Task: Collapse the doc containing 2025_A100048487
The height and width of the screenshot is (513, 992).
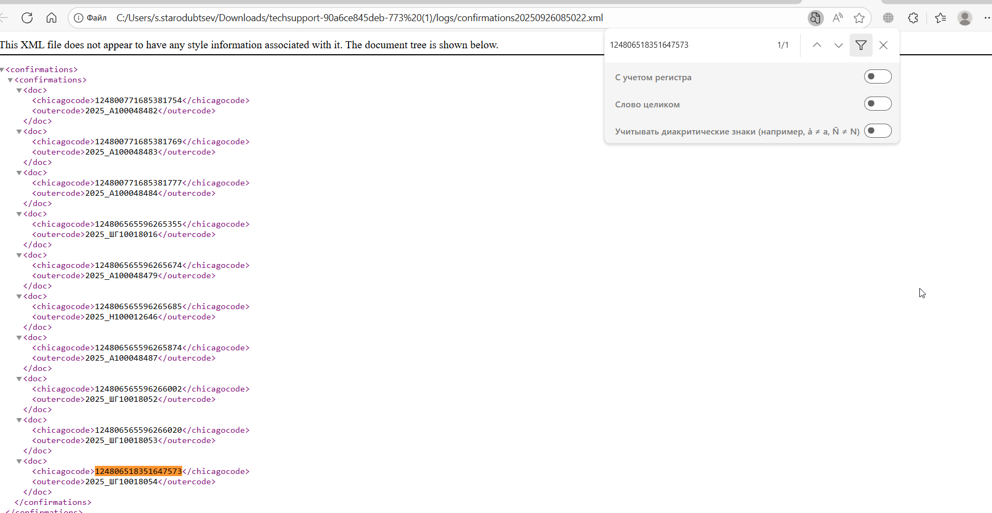Action: click(19, 338)
